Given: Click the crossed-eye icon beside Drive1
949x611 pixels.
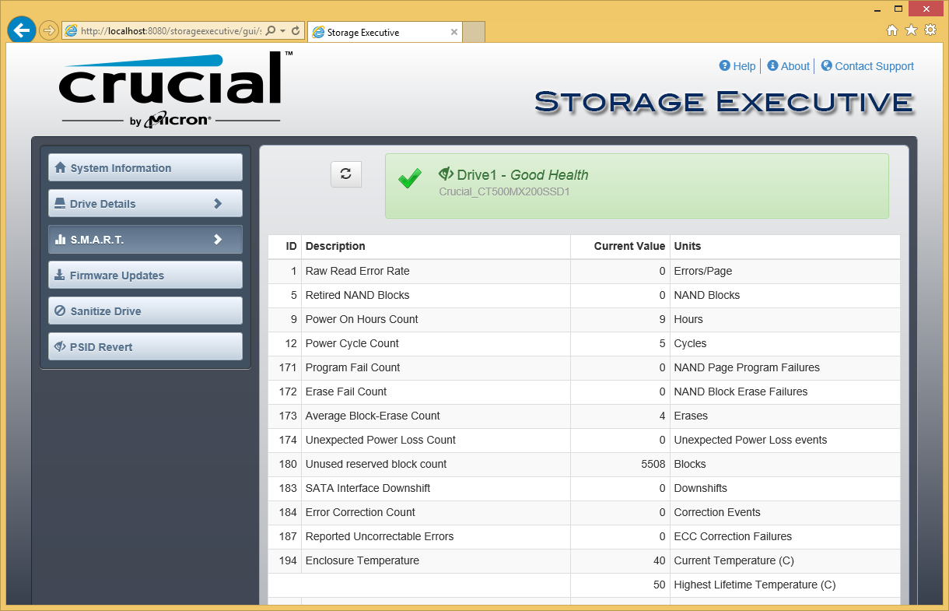Looking at the screenshot, I should 446,174.
